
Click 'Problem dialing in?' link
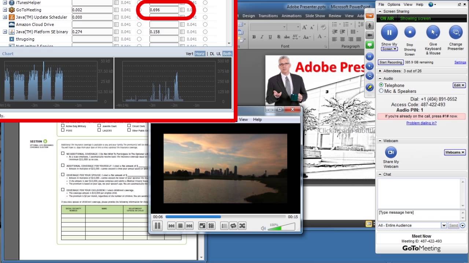click(421, 123)
